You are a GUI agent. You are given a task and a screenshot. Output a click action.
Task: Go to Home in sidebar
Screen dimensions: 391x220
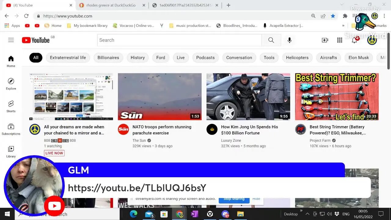11,61
